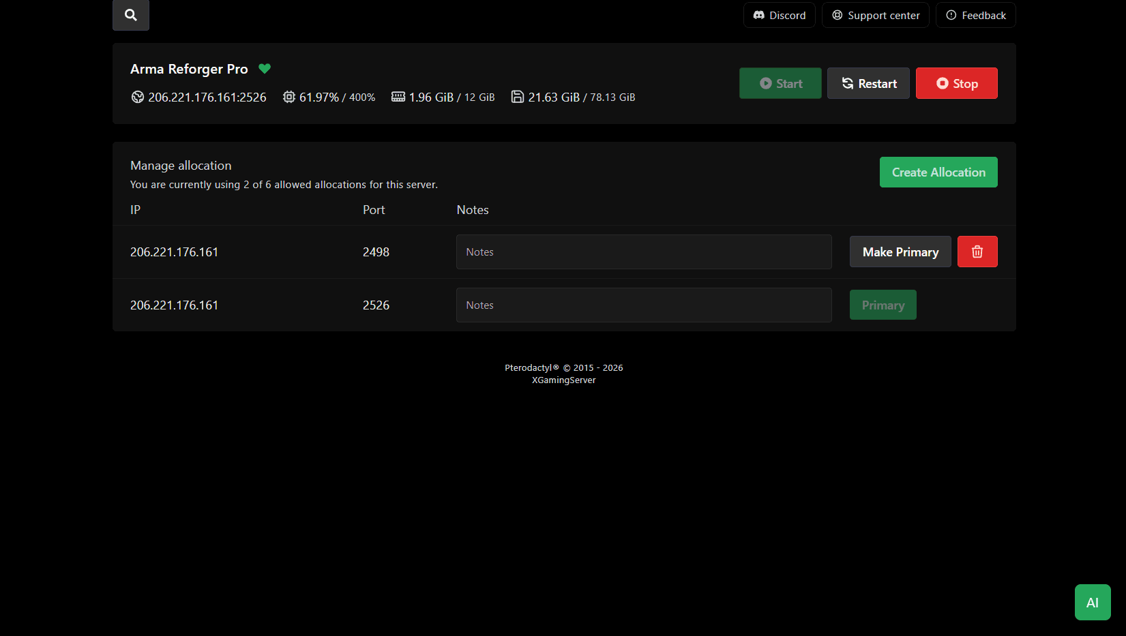
Task: Stop the server
Action: [957, 83]
